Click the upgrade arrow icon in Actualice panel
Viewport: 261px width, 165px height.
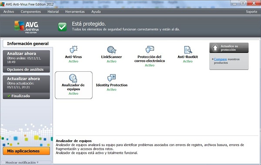click(215, 48)
